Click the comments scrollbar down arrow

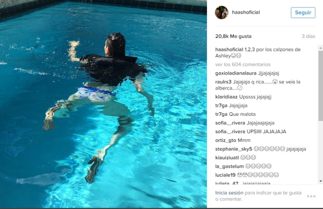[x=320, y=181]
